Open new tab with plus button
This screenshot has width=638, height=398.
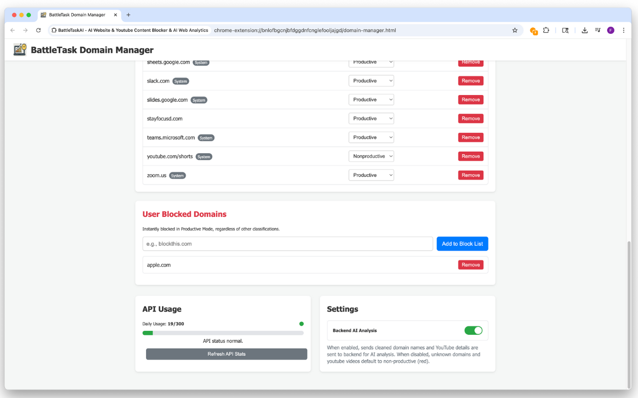(128, 15)
